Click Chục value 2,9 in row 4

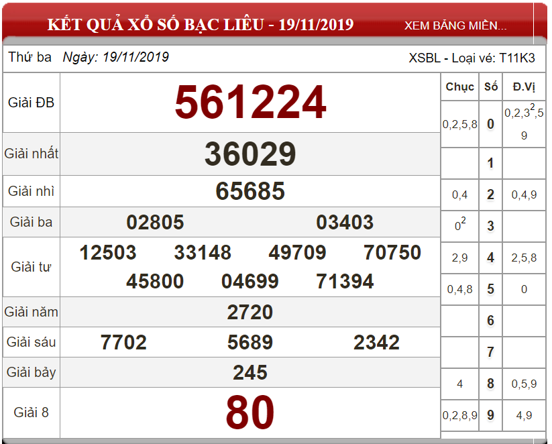coord(459,258)
